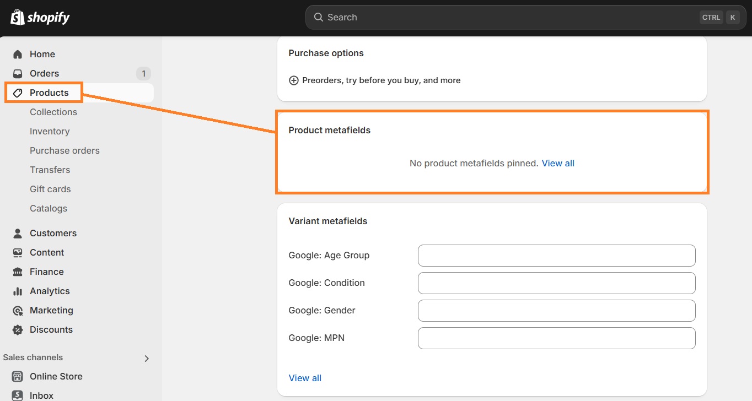Open Analytics via its chart icon
752x401 pixels.
pos(18,291)
